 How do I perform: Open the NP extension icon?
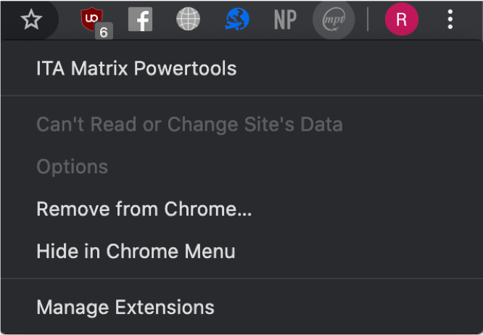click(x=285, y=20)
